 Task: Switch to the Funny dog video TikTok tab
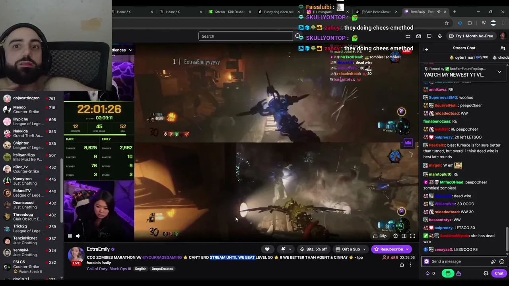pyautogui.click(x=278, y=12)
